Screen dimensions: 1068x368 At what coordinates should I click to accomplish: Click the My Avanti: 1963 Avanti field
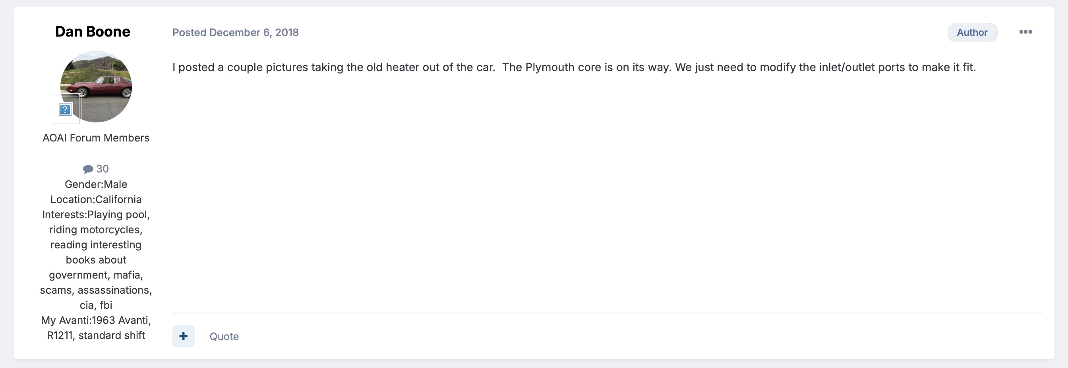click(96, 320)
